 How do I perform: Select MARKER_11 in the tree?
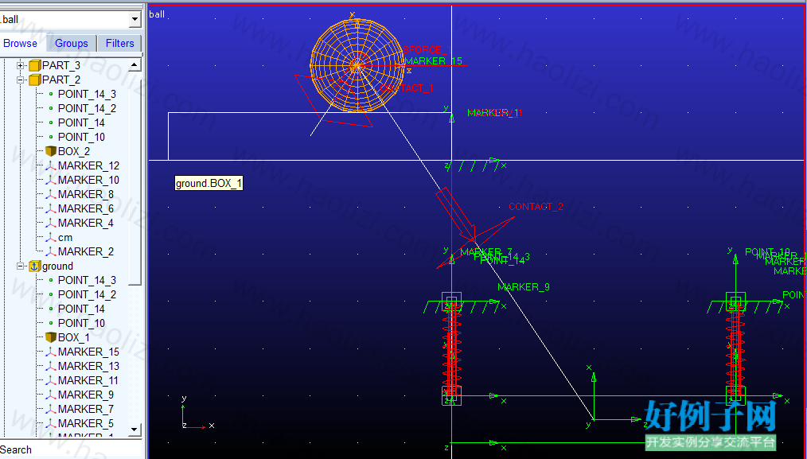[x=88, y=381]
